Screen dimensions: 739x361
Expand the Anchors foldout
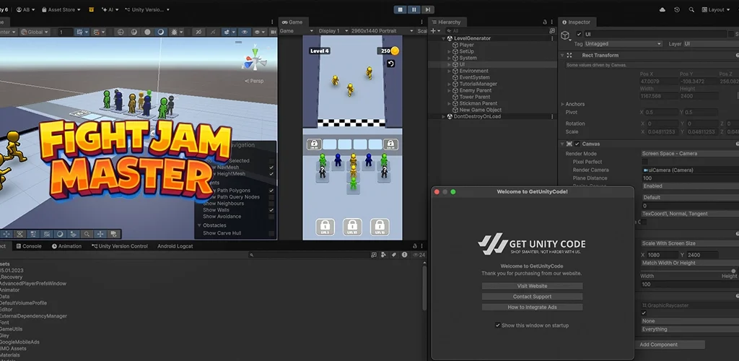click(562, 104)
